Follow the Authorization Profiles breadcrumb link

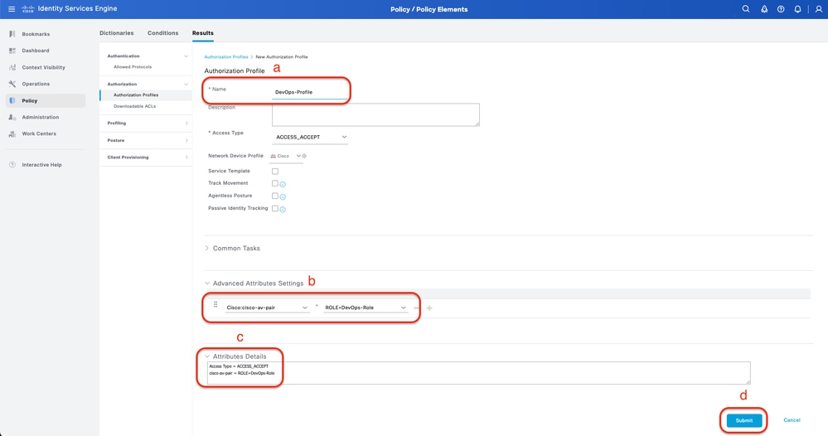click(x=226, y=56)
